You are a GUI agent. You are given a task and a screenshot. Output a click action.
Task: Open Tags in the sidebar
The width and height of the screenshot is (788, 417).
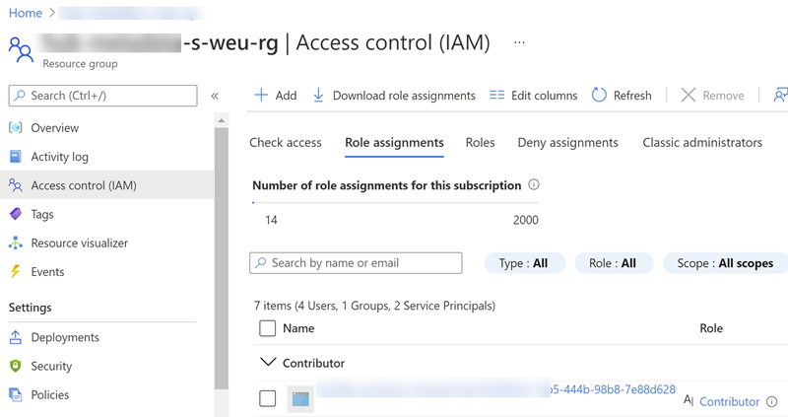tap(42, 214)
